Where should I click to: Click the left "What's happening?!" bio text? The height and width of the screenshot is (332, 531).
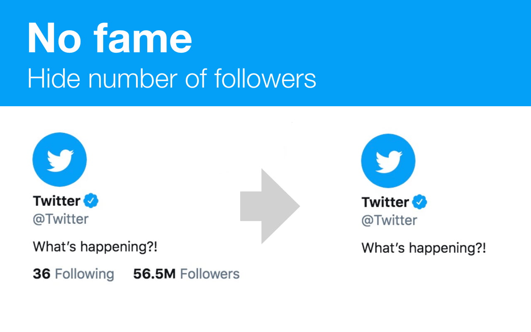95,247
